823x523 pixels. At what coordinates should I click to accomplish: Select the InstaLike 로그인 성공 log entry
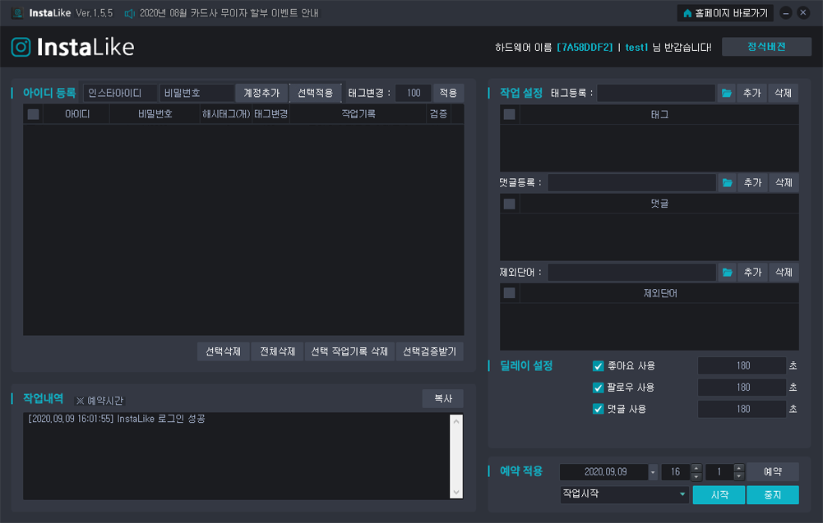[117, 419]
